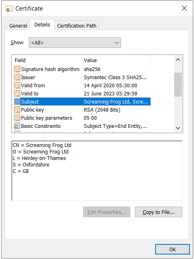Click the field list scrollbar thumb
The height and width of the screenshot is (259, 194).
pos(178,84)
